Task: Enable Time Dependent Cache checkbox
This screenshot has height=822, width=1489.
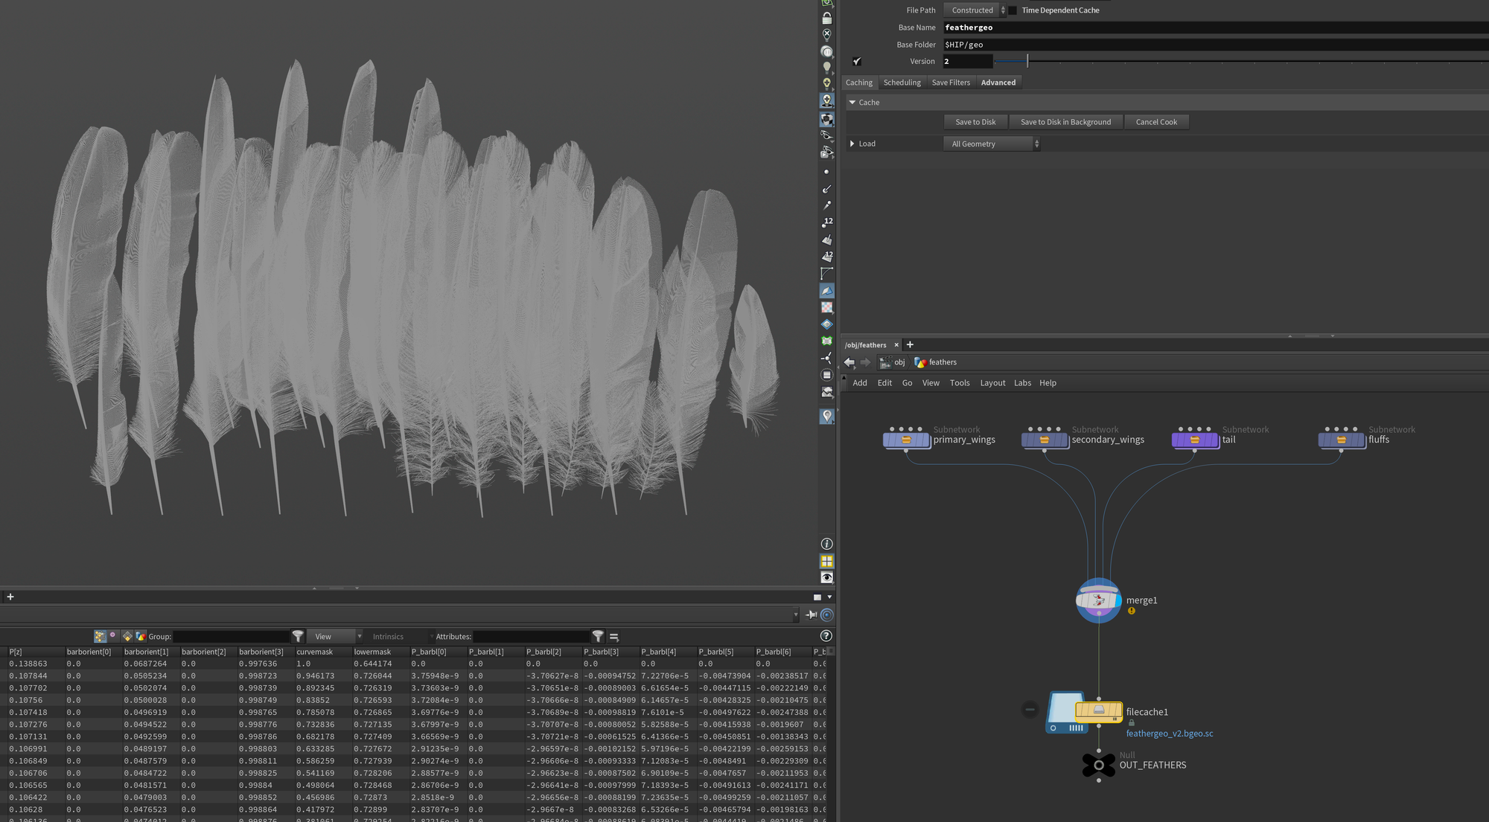Action: pos(1013,10)
